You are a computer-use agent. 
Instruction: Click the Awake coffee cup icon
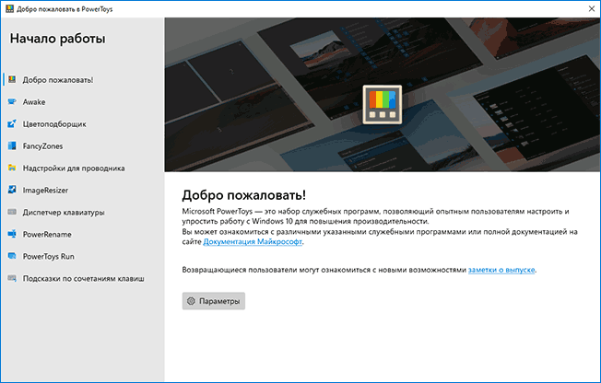click(12, 101)
